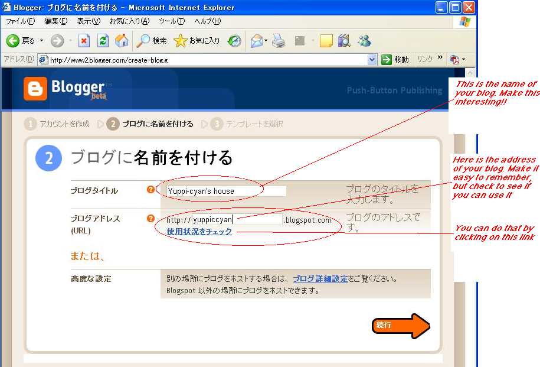
Task: Refresh the page with the green arrows icon
Action: pos(103,41)
